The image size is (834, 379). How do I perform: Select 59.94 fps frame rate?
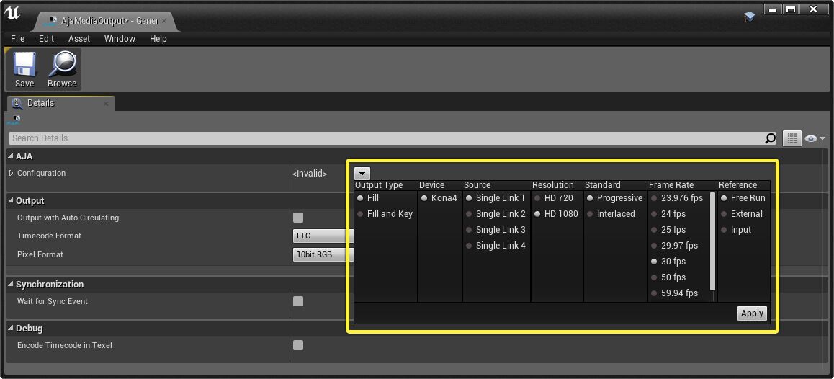(x=674, y=293)
